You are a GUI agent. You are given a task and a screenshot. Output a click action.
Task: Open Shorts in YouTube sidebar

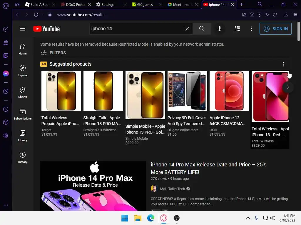coord(23,93)
